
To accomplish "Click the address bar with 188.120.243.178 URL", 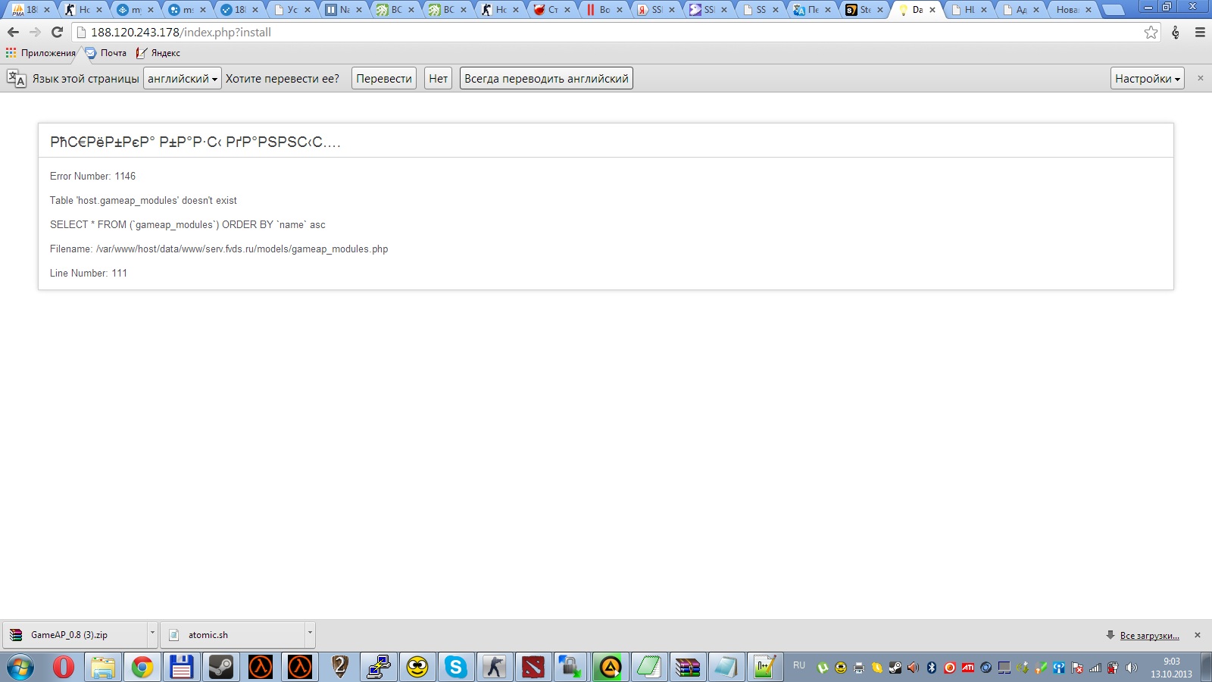I will (606, 32).
